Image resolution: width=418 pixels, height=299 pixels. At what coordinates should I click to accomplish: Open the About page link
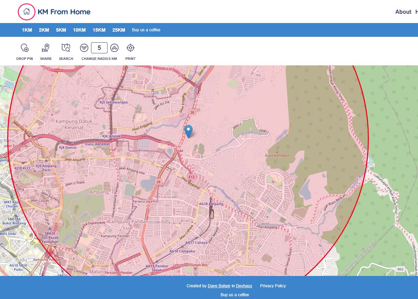point(403,12)
